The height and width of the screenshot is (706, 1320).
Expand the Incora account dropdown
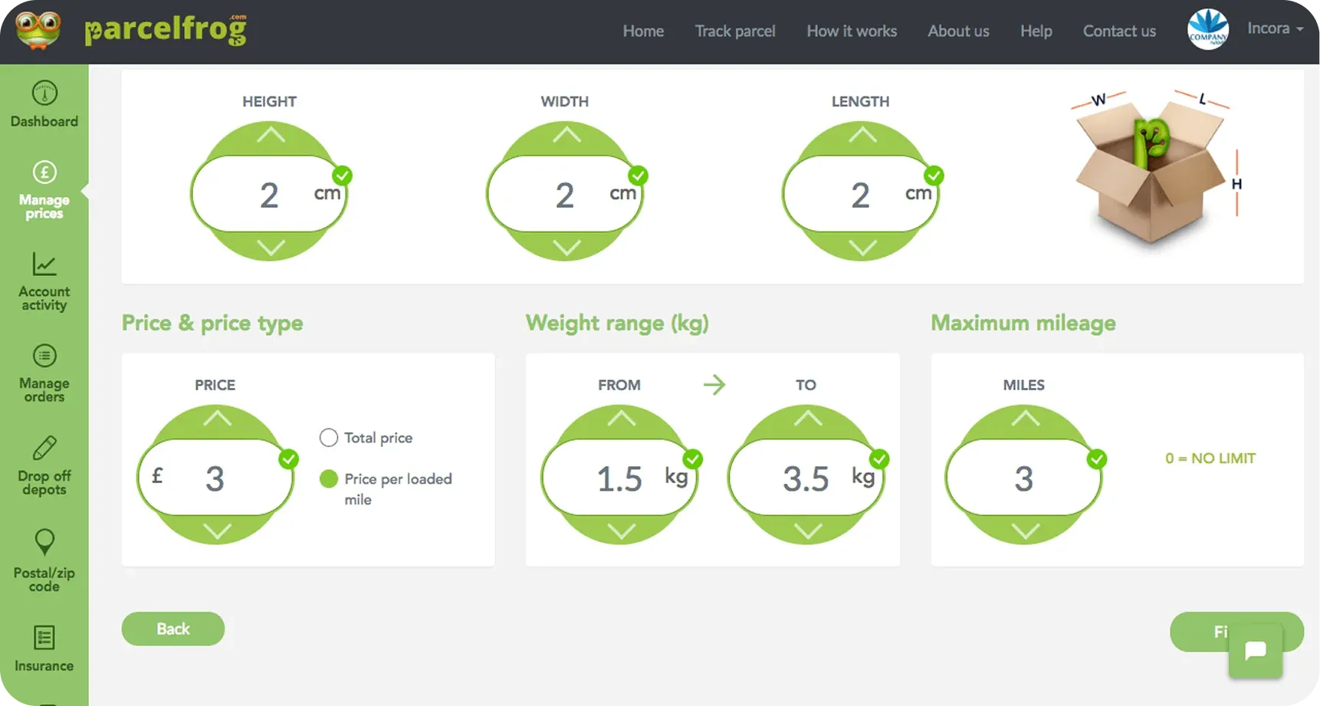pos(1275,29)
